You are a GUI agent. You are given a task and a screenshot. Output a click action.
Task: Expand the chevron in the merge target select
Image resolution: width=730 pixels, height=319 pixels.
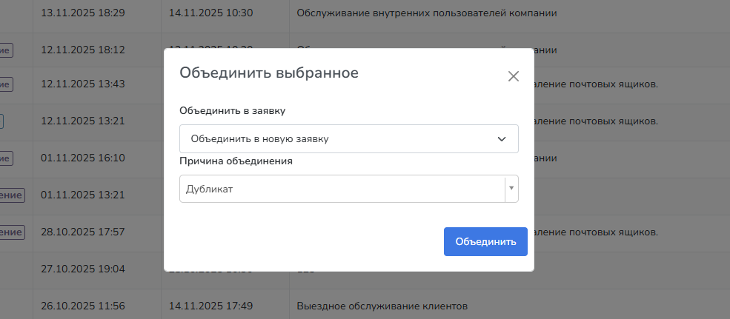point(502,138)
